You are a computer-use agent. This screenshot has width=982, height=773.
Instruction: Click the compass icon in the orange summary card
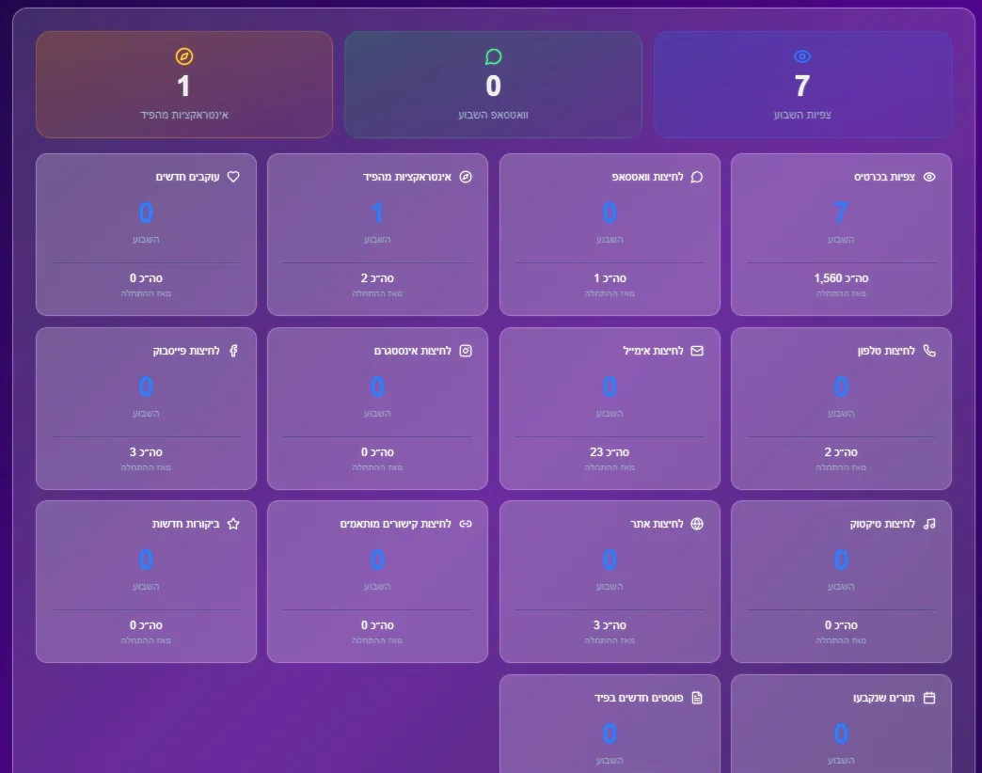point(184,56)
